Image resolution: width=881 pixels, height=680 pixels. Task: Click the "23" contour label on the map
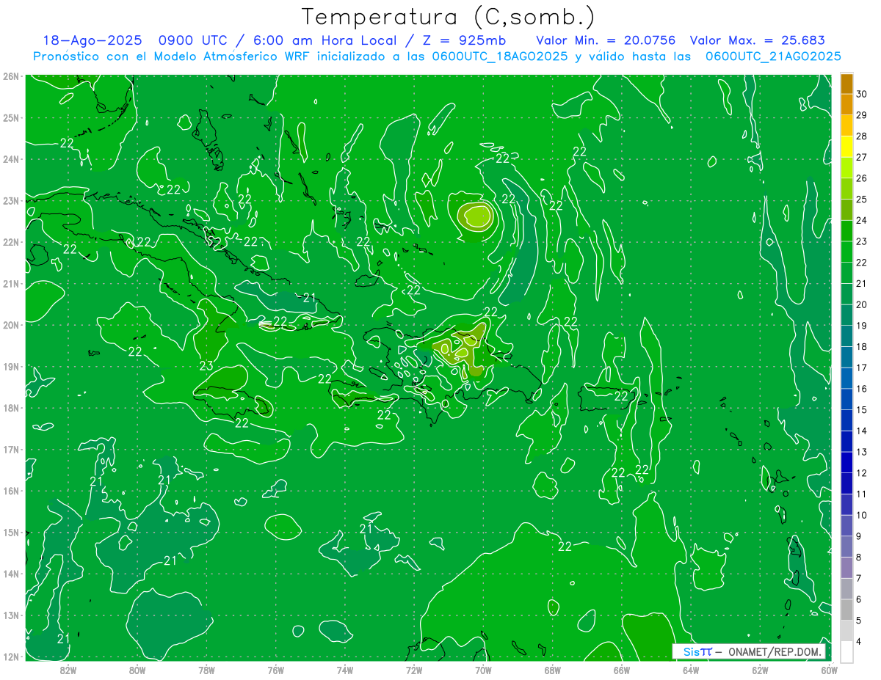tap(206, 365)
